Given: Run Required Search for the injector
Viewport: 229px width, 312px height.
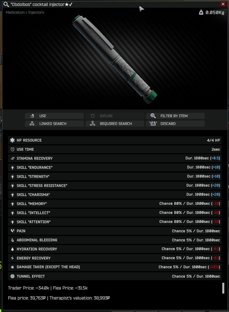Looking at the screenshot, I should coord(115,124).
